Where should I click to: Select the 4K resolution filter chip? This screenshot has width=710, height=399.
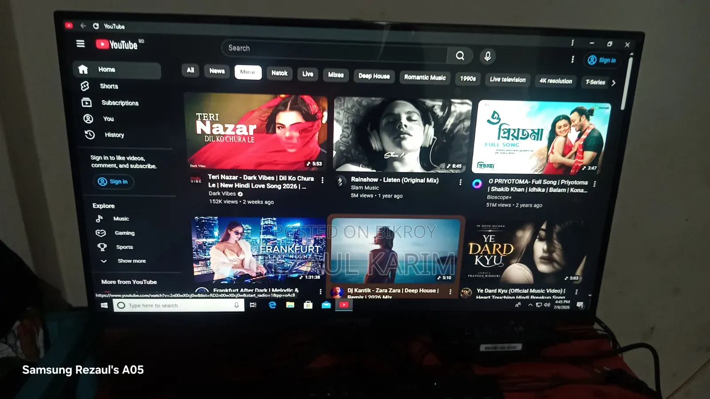click(556, 81)
